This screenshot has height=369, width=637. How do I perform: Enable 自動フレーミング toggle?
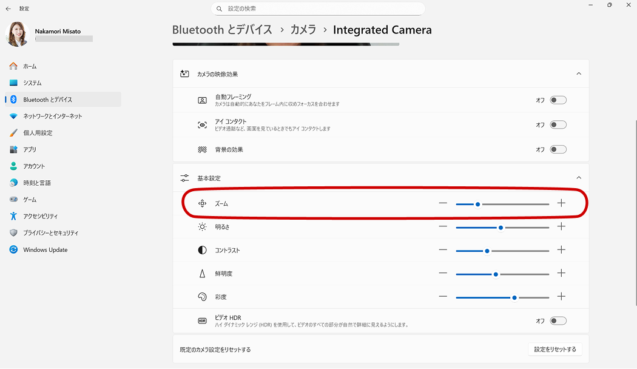[558, 100]
